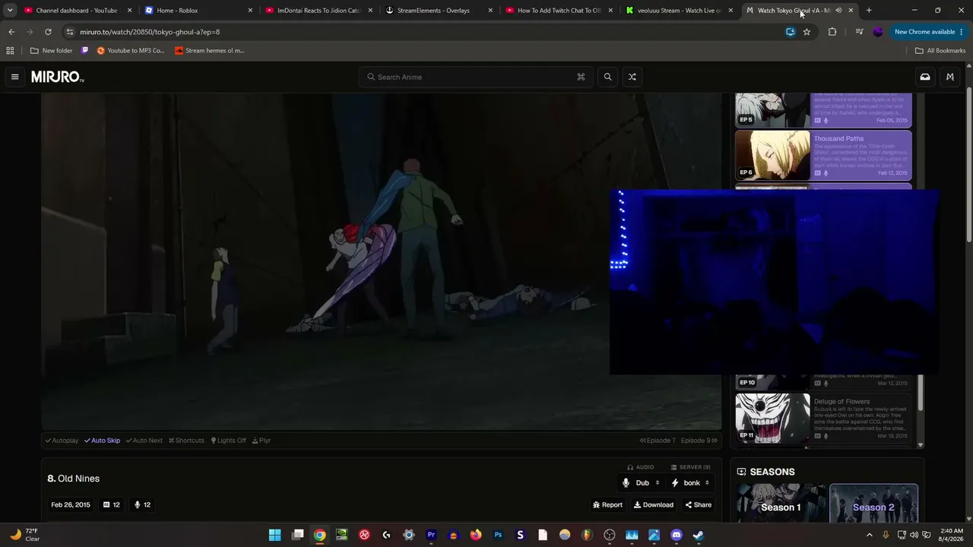Toggle the Auto Skip option
The width and height of the screenshot is (973, 547).
[x=102, y=441]
